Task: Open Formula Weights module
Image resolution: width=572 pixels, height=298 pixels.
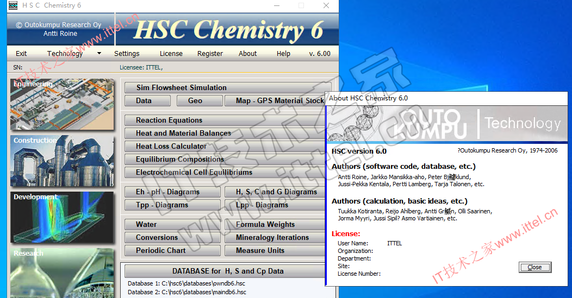Action: 275,224
